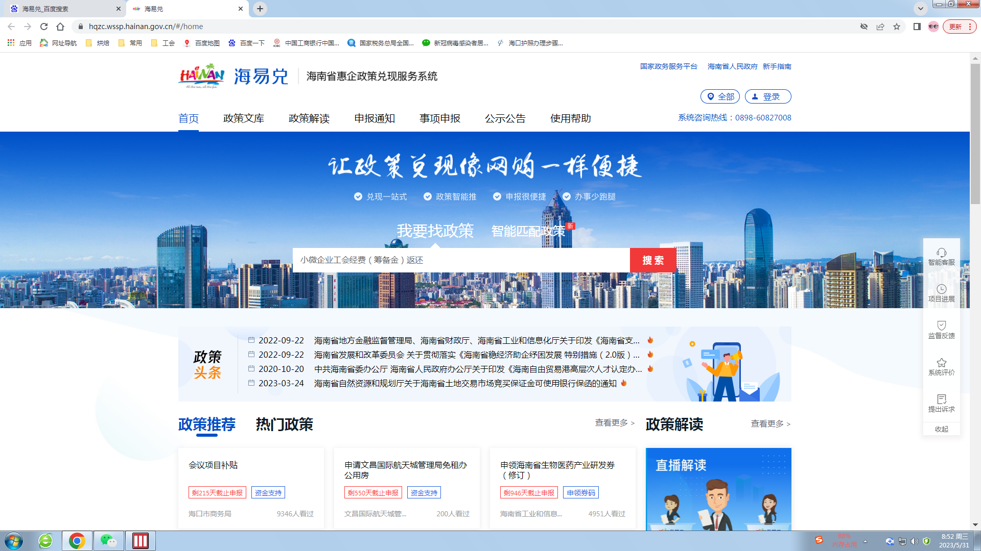Screen dimensions: 981x551
Task: Open 系统评价 star icon
Action: 942,367
